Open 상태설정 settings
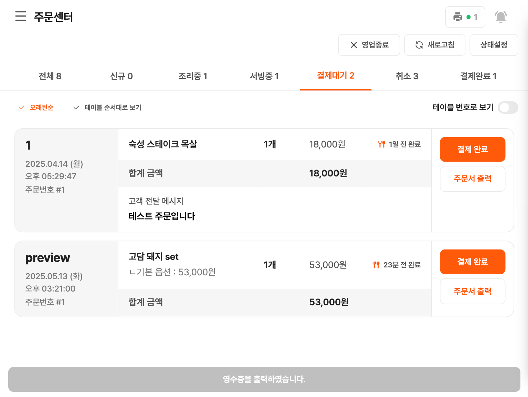 [494, 45]
